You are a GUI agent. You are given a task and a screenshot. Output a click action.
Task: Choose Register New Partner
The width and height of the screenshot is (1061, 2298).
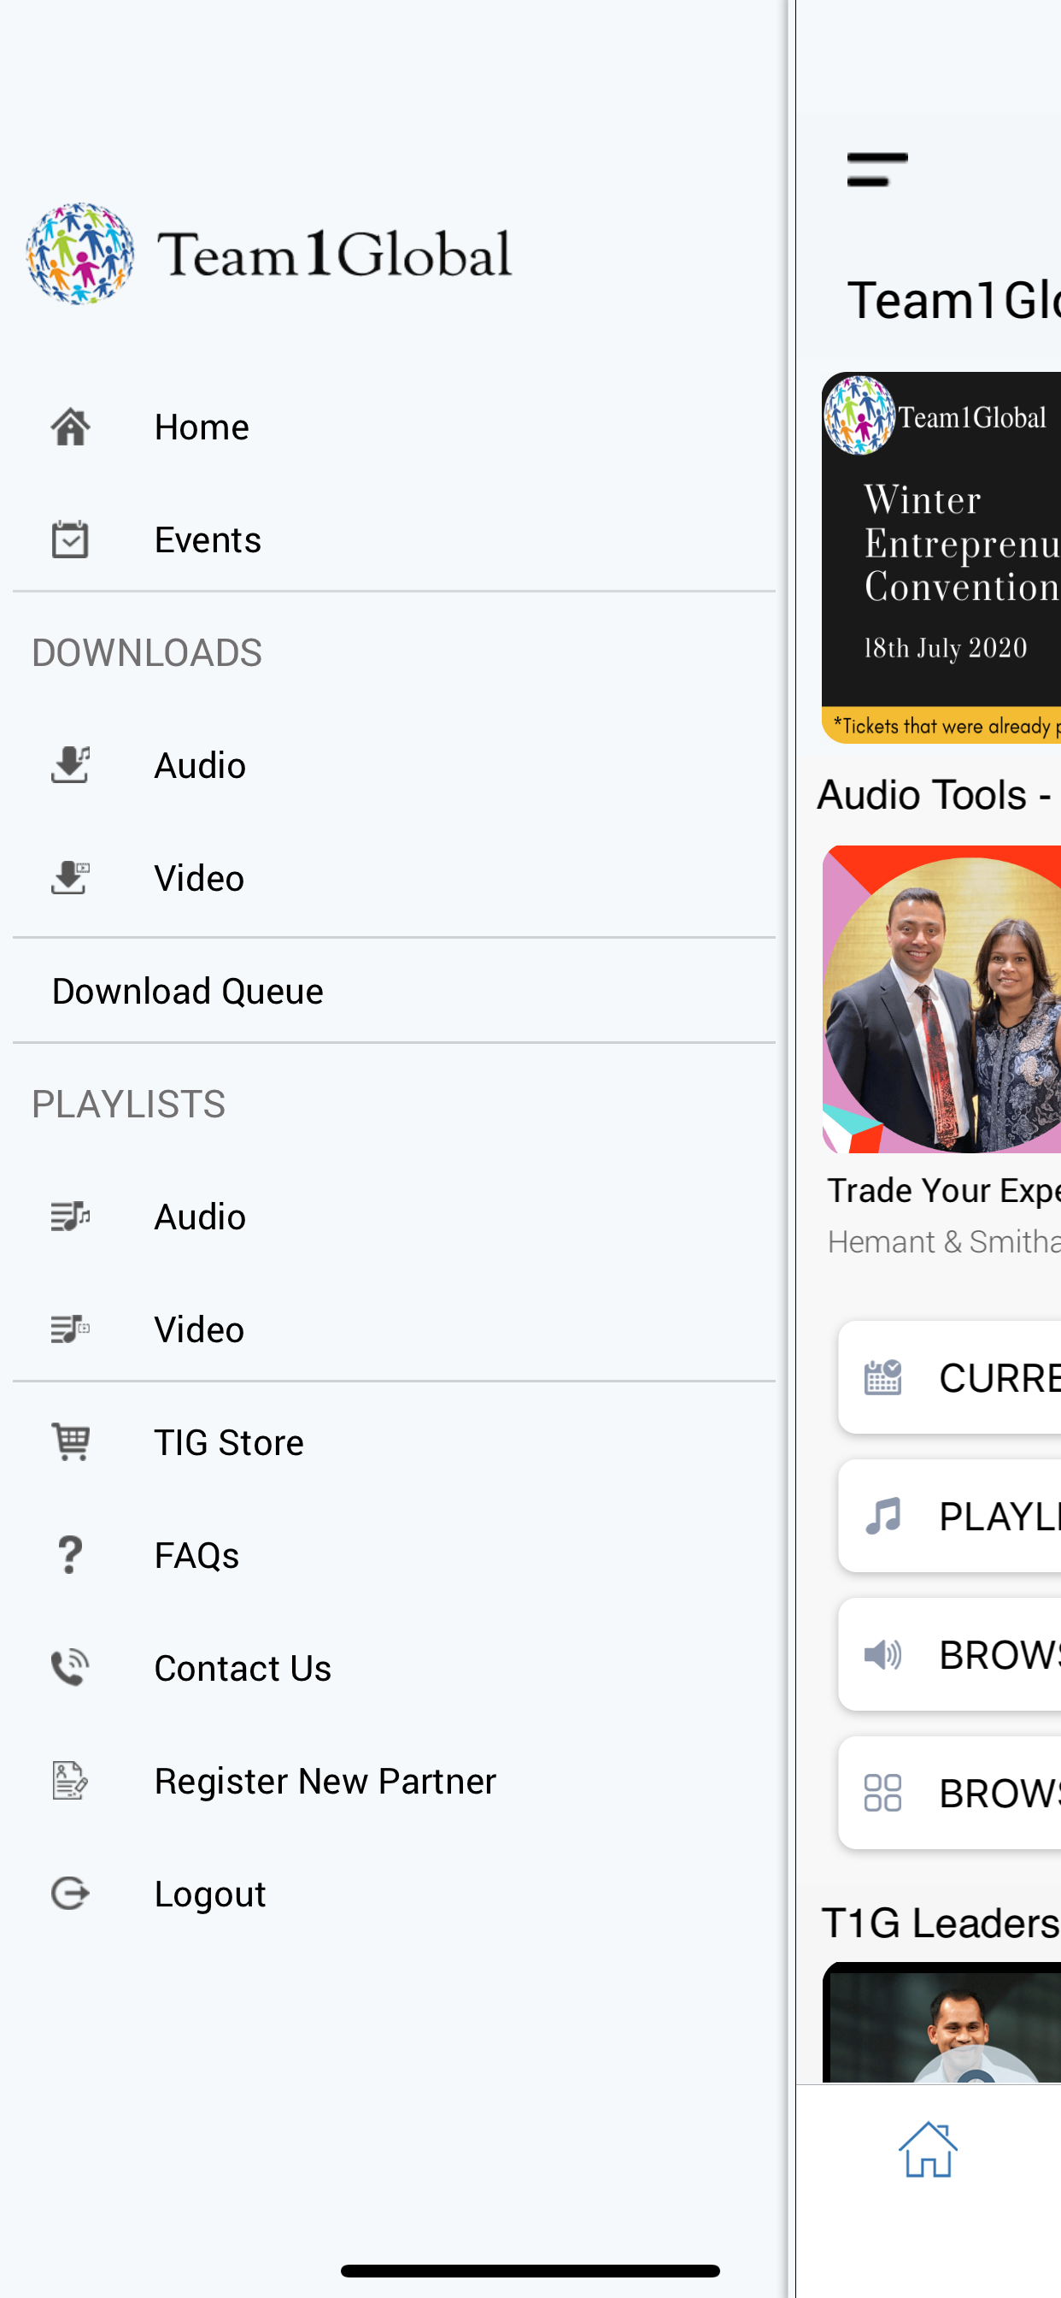394,1781
